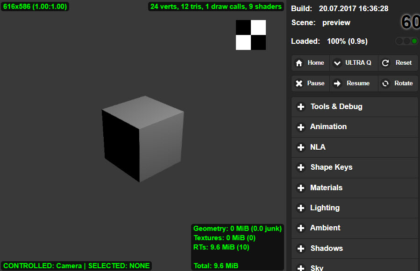Image resolution: width=420 pixels, height=271 pixels.
Task: Expand the Materials section
Action: tap(326, 188)
